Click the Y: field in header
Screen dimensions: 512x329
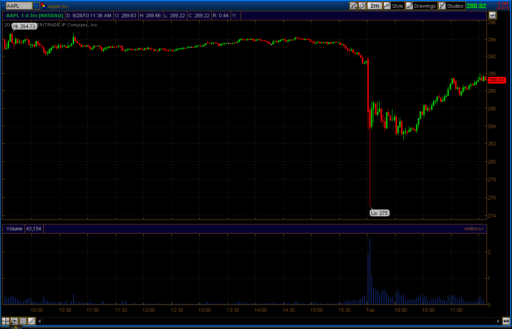(234, 15)
